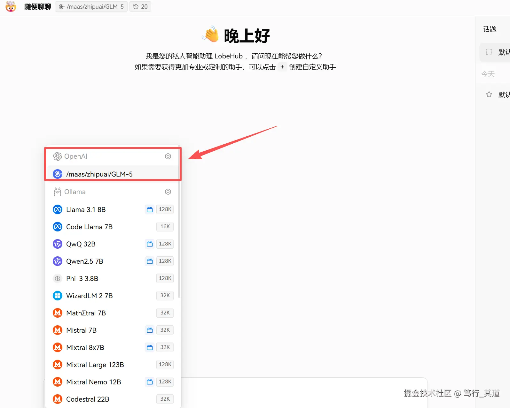Screen dimensions: 510x408
Task: Select the WizardLM 2 7B model
Action: 113,296
